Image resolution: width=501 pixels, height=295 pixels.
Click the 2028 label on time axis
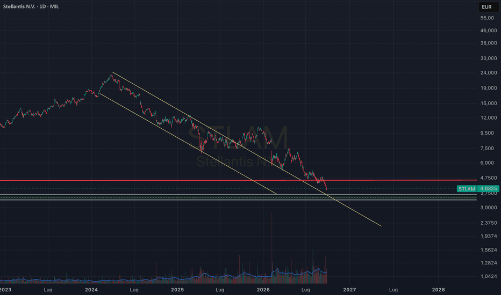(439, 290)
